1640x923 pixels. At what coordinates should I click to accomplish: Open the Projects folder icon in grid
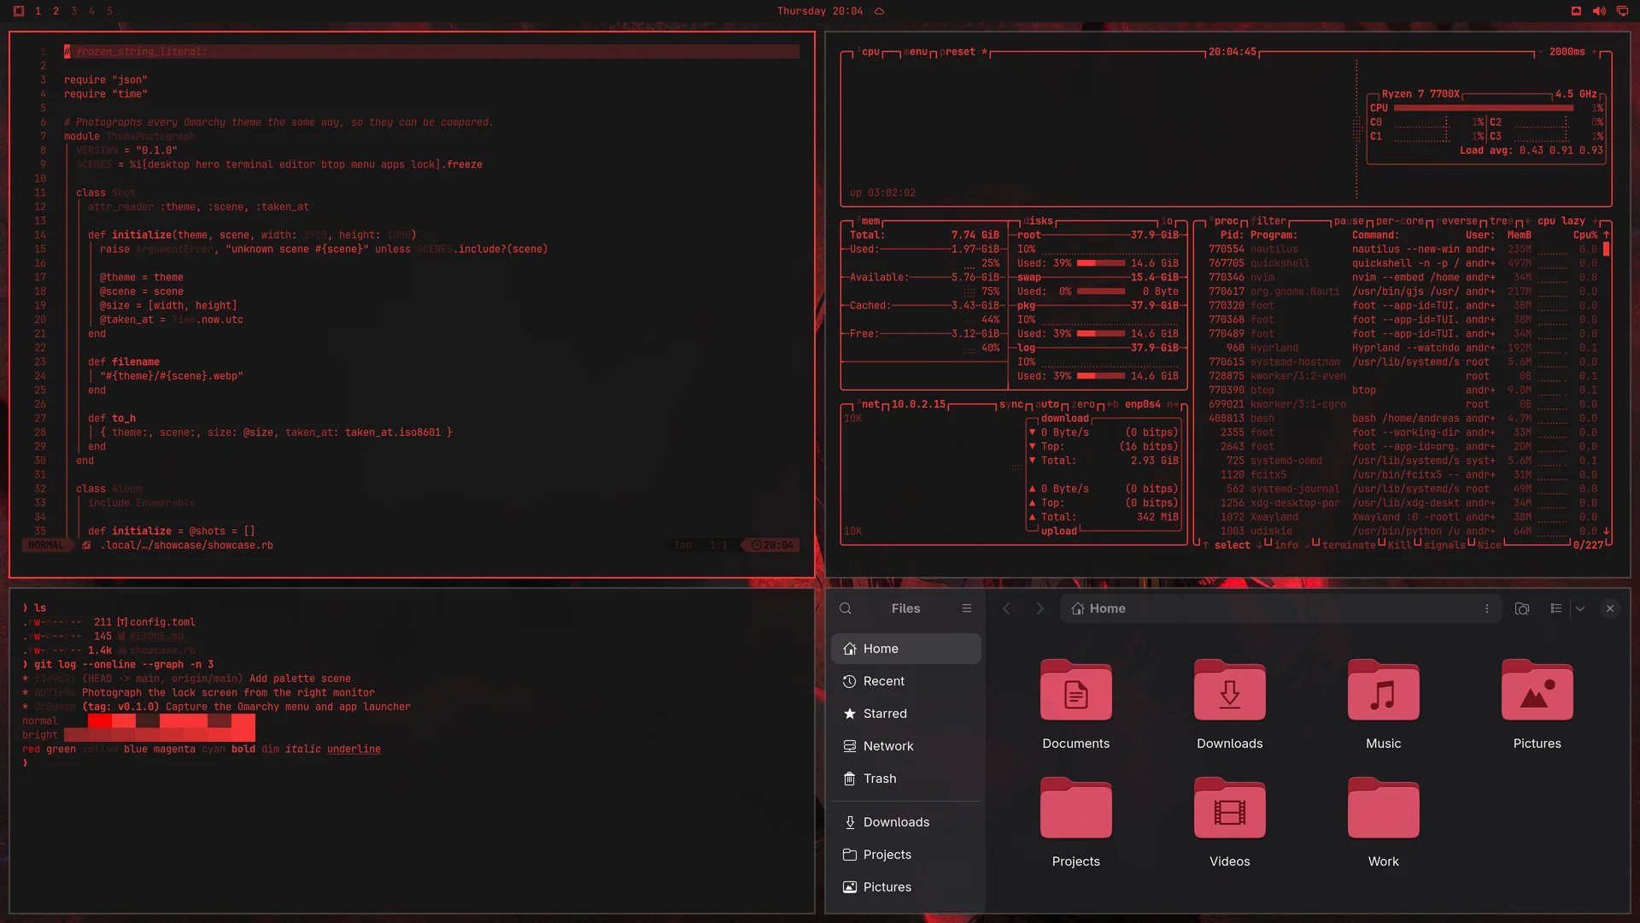(x=1075, y=808)
